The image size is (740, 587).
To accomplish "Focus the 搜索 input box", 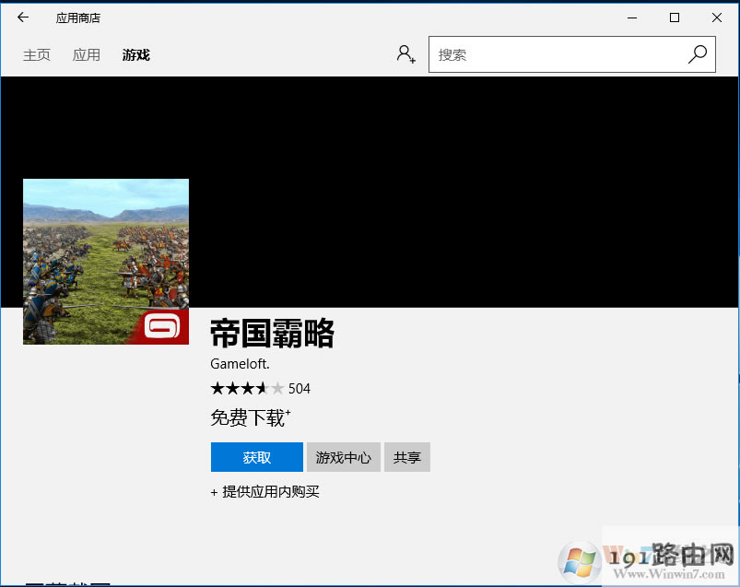I will (558, 55).
